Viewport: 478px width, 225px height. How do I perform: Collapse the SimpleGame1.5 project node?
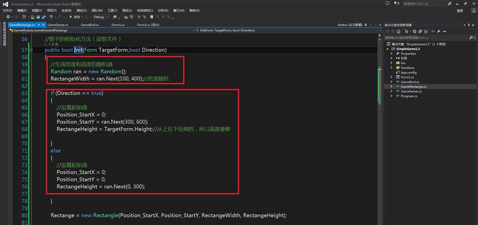(x=388, y=49)
